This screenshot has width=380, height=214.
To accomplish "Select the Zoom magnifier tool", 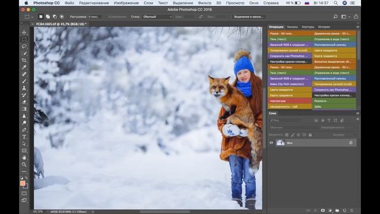I will tap(24, 165).
